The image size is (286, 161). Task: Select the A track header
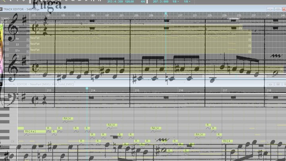[x=17, y=33]
